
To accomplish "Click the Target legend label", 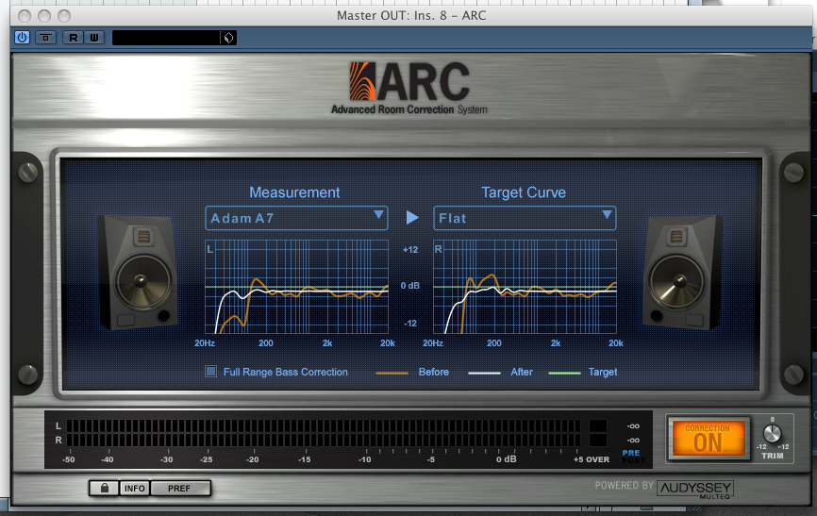I will 603,372.
